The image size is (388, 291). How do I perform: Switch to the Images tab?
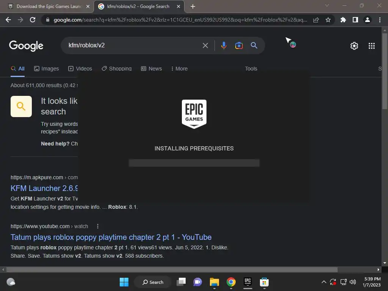[47, 69]
